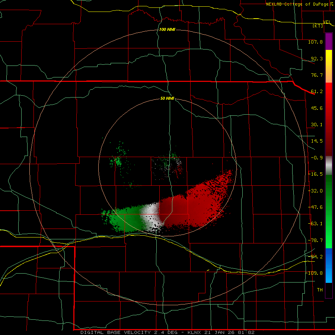Click the -16.5 value on velocity scale
This screenshot has width=335, height=335.
click(x=315, y=174)
